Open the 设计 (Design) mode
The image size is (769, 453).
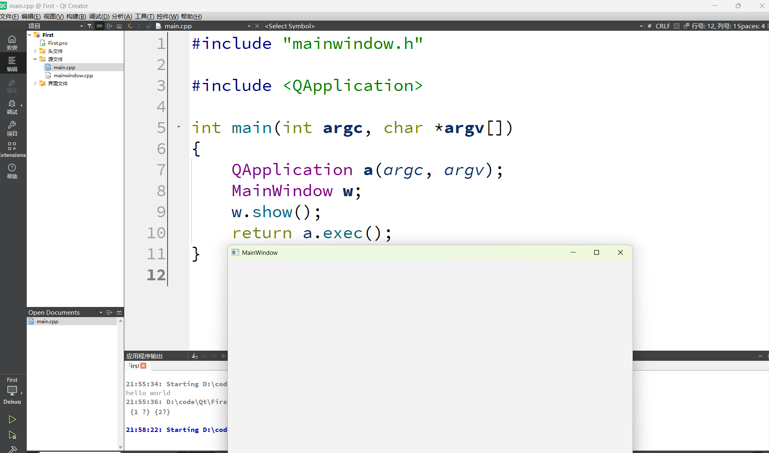coord(12,85)
